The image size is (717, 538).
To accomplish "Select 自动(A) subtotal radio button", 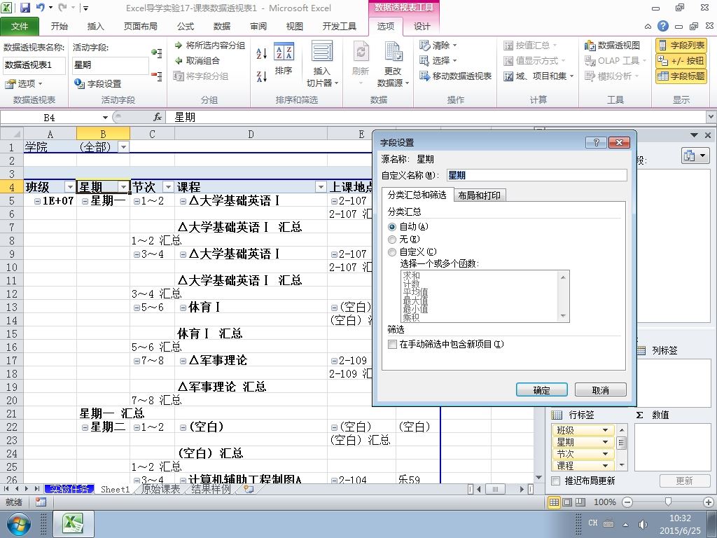I will point(392,227).
